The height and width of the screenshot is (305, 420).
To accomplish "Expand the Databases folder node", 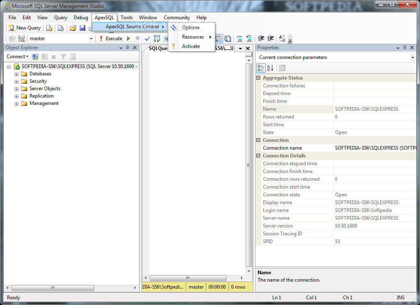I will 16,74.
